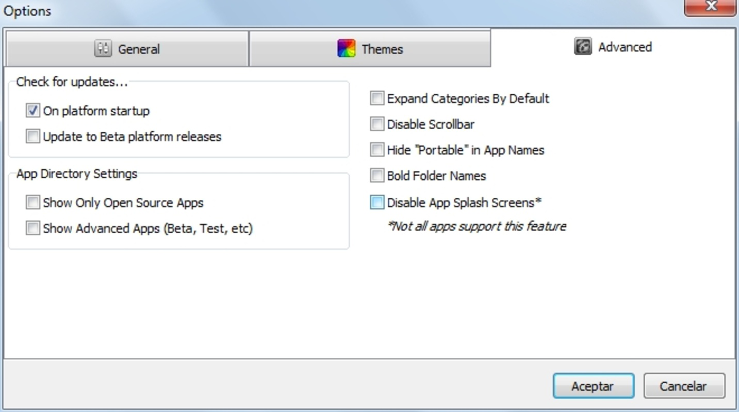Viewport: 739px width, 412px height.
Task: Switch to the General tab
Action: tap(127, 49)
